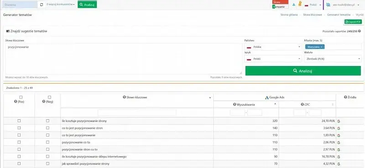Click the Domena input field
Image resolution: width=365 pixels, height=168 pixels.
pos(20,5)
